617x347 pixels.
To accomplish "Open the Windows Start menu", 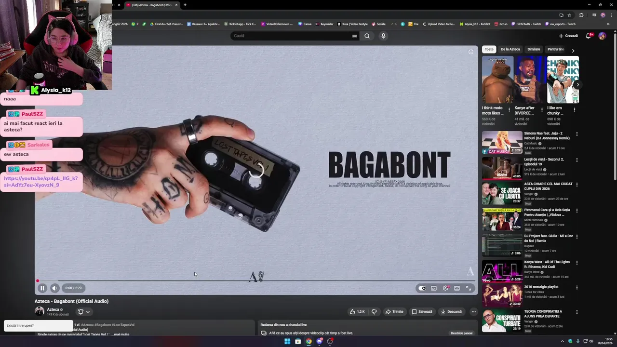I will (x=287, y=341).
